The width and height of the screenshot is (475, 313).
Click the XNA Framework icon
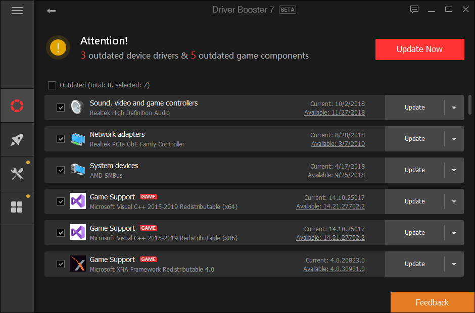77,264
